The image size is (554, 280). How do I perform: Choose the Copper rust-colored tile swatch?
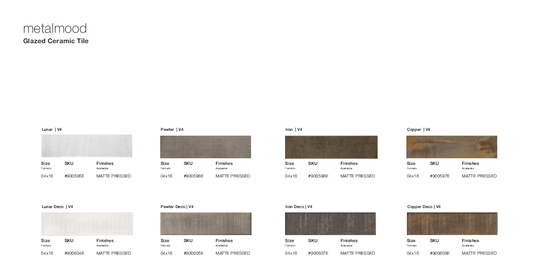tap(451, 147)
